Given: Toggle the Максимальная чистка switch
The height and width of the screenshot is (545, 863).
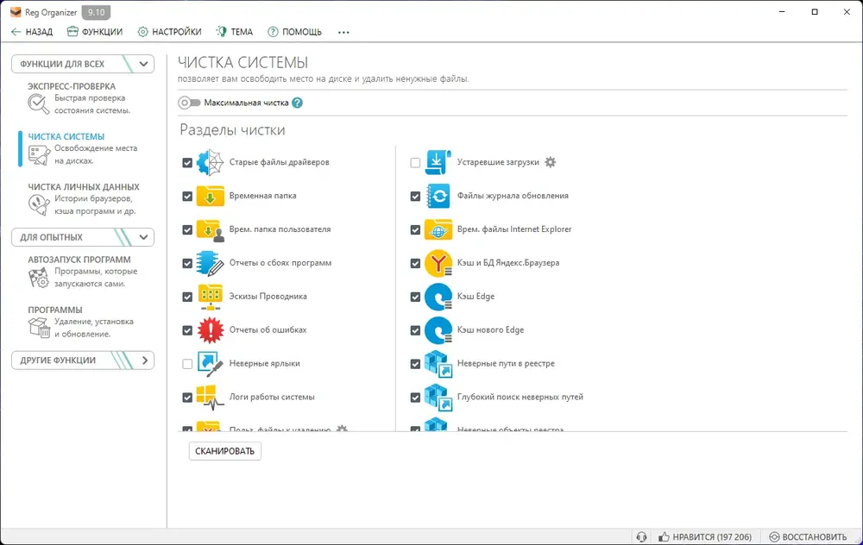Looking at the screenshot, I should [189, 103].
